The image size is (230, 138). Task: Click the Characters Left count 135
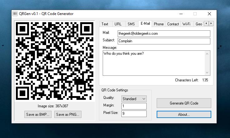205,80
